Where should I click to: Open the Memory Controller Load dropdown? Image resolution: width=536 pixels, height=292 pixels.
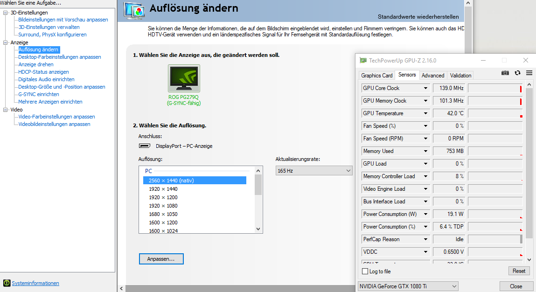pos(425,176)
